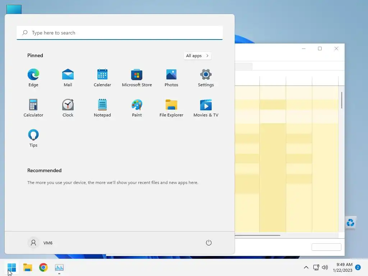
Task: Open the Clock app
Action: pos(68,108)
